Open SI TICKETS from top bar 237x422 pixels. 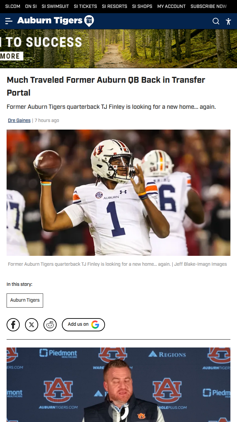tap(85, 6)
